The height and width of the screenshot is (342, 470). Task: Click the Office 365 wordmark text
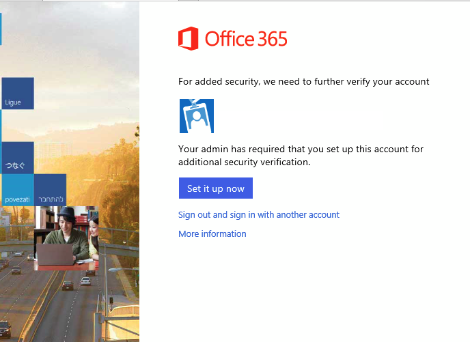click(246, 39)
